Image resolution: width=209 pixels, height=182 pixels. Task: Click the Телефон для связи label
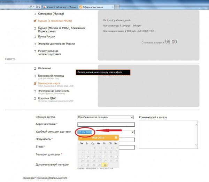(x=48, y=155)
